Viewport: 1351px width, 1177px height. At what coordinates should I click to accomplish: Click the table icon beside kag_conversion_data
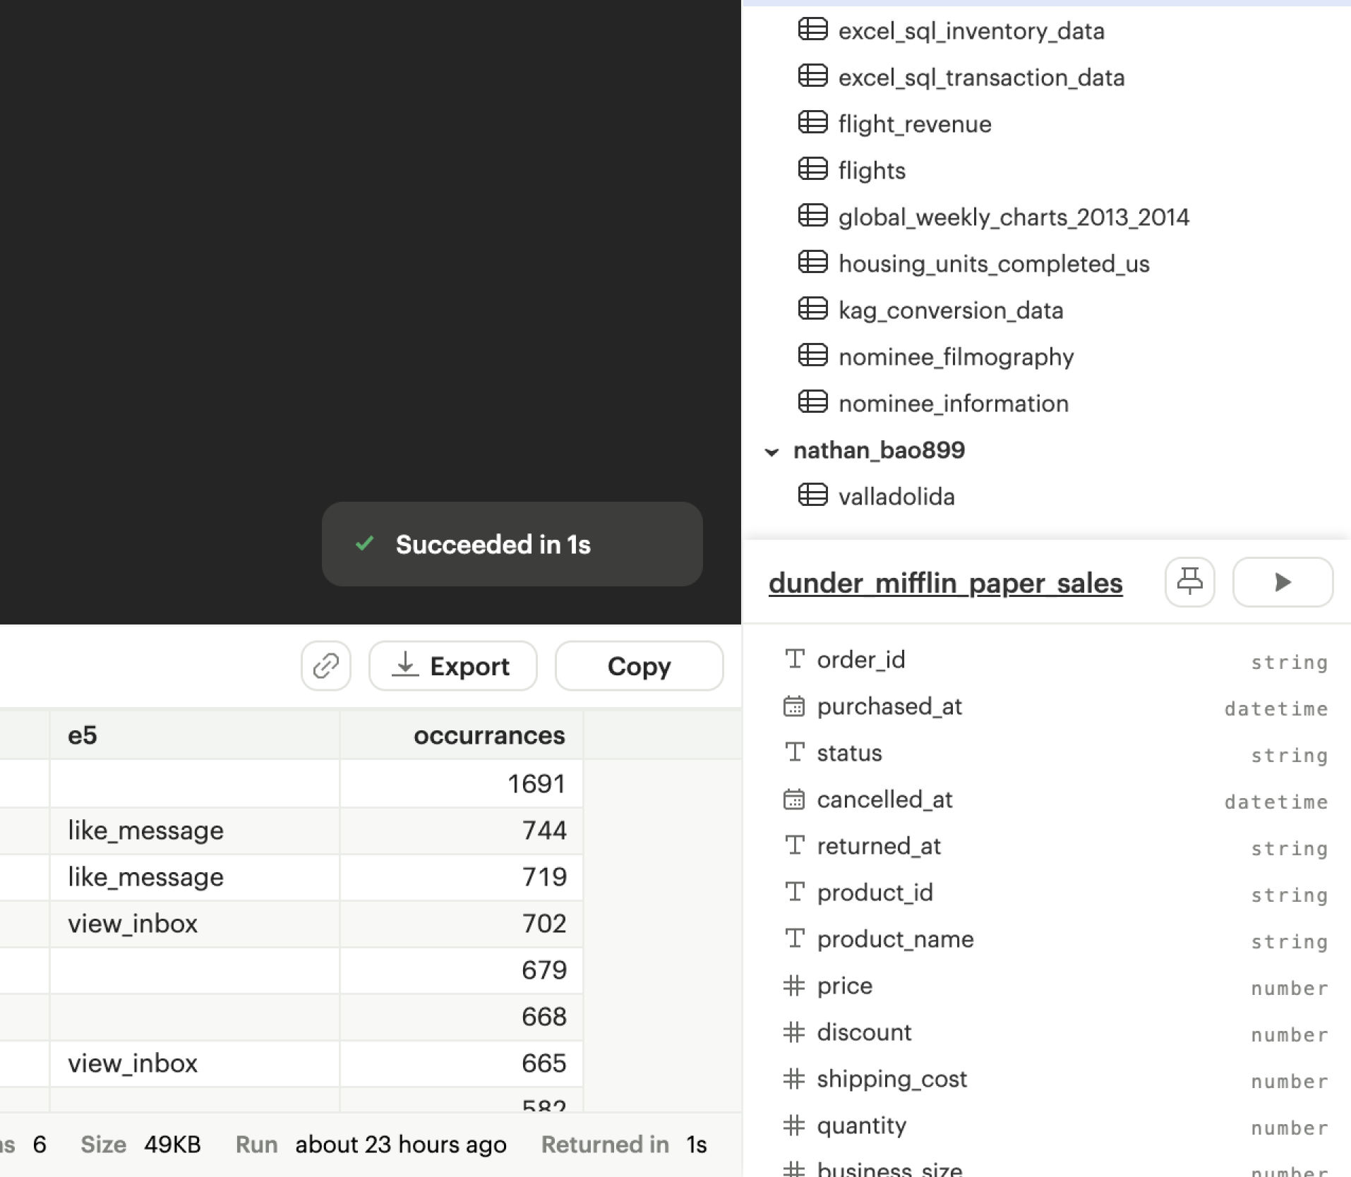(812, 309)
